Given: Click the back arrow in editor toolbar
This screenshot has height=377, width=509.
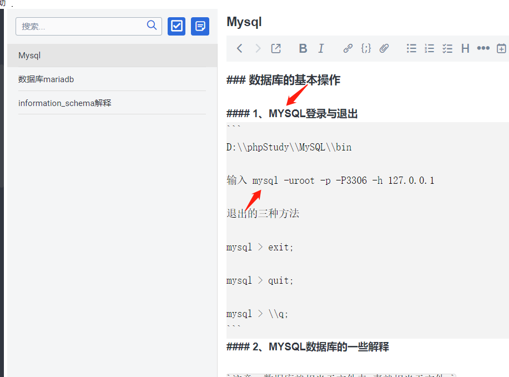Looking at the screenshot, I should [239, 48].
